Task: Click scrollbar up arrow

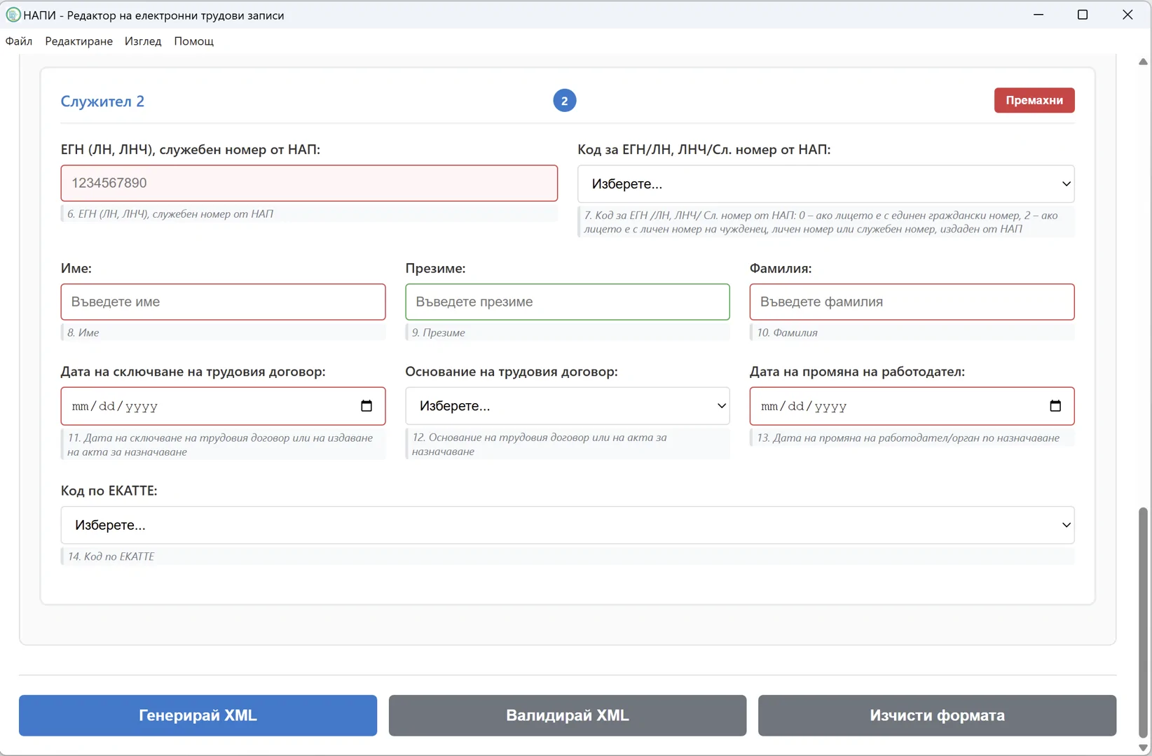Action: click(x=1143, y=62)
